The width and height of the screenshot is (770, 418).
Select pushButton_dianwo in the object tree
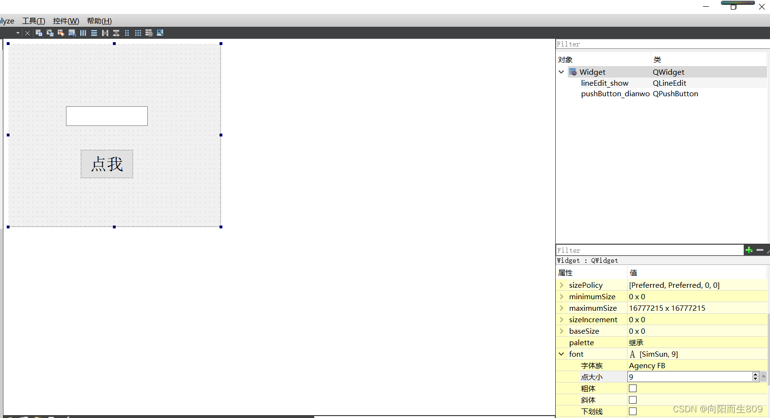pos(615,94)
